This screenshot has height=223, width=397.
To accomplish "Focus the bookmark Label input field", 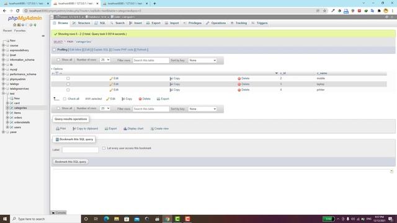I will pyautogui.click(x=80, y=150).
